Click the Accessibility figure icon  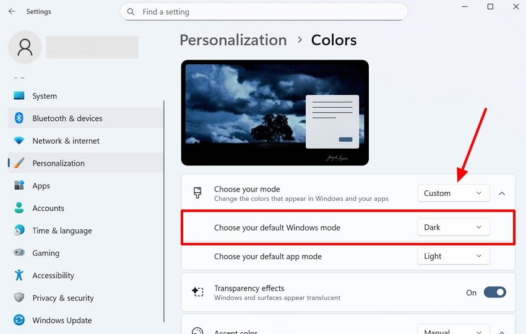click(x=19, y=275)
